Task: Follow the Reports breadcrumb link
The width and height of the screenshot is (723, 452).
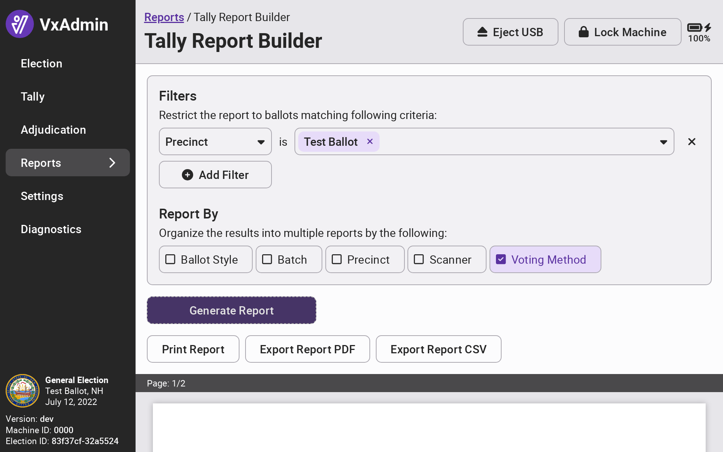Action: click(x=164, y=17)
